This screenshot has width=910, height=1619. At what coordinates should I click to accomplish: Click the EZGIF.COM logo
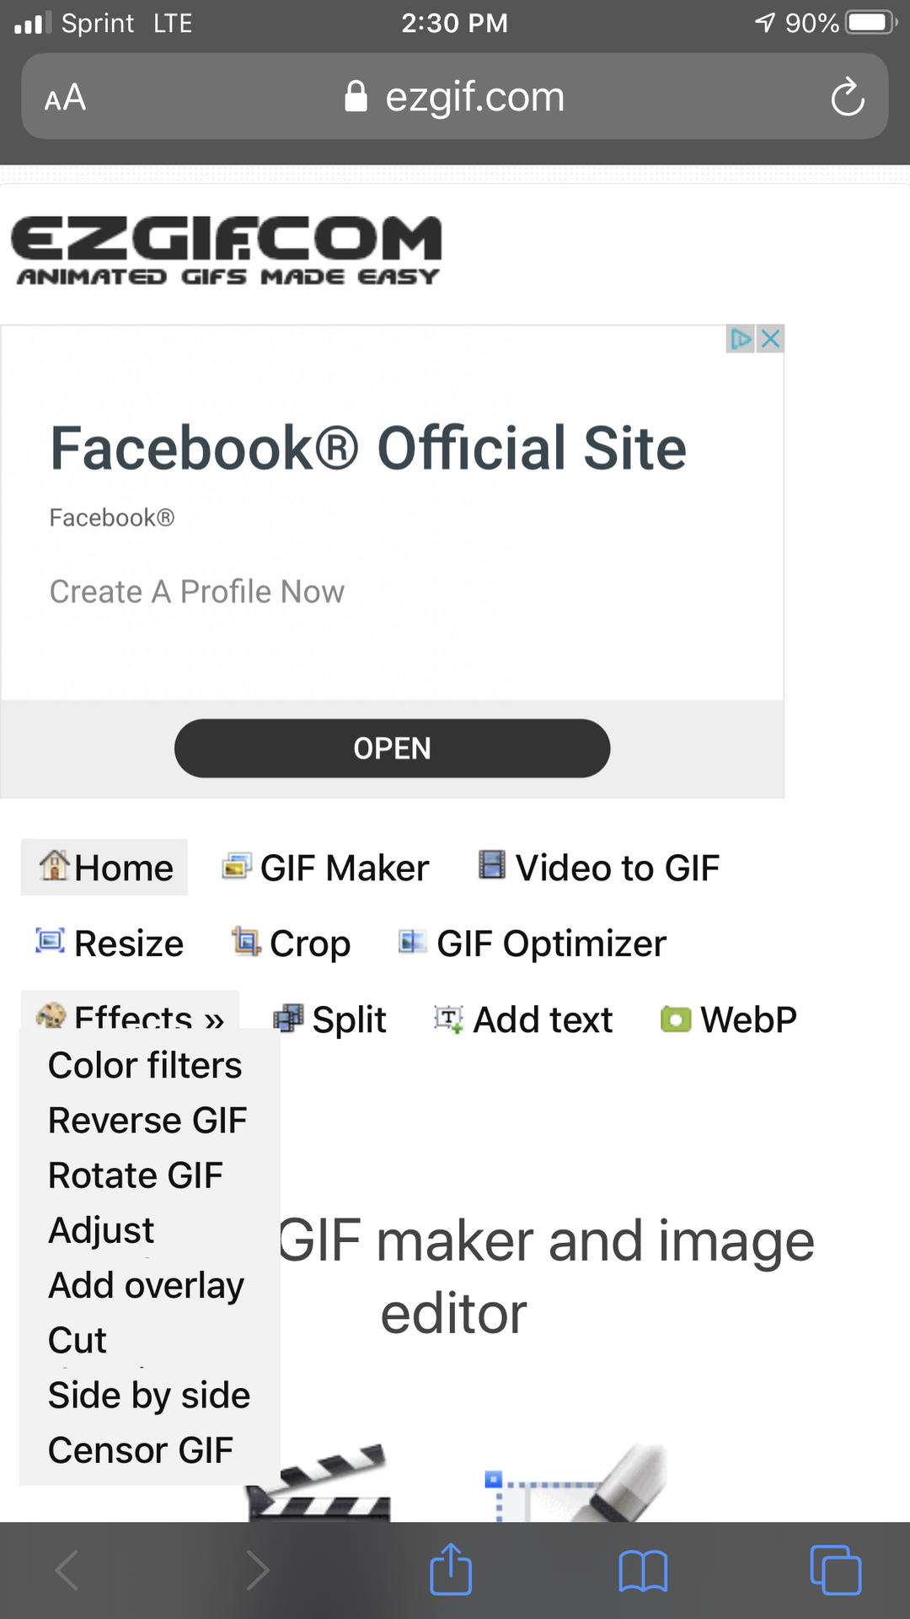(226, 250)
